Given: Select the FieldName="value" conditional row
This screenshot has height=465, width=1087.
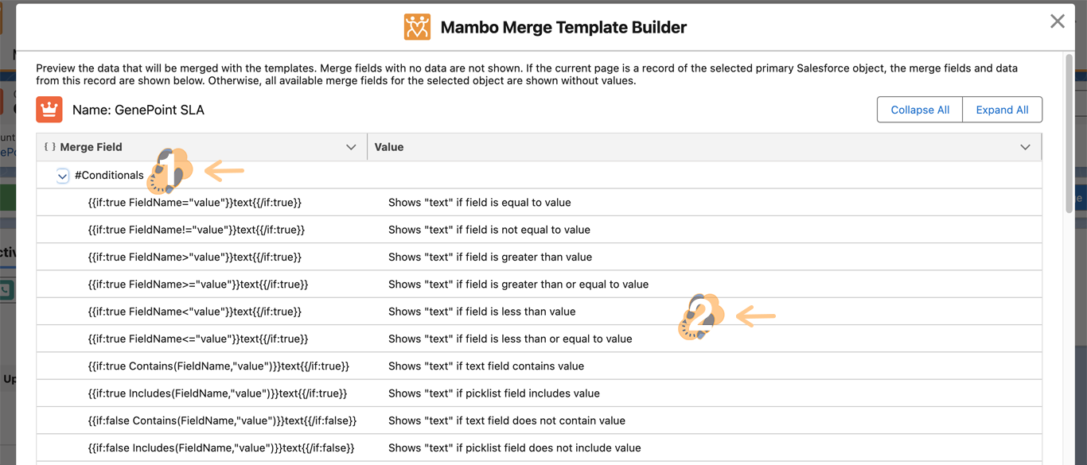Looking at the screenshot, I should point(195,203).
